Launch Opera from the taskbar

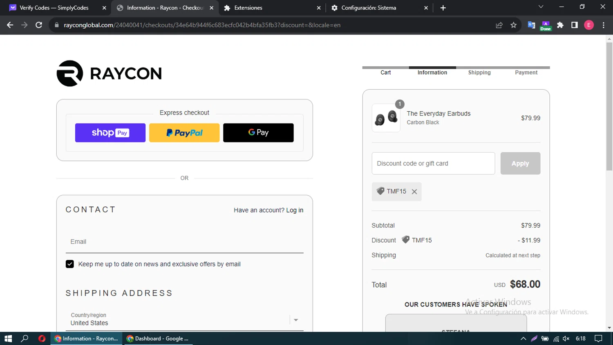[42, 338]
